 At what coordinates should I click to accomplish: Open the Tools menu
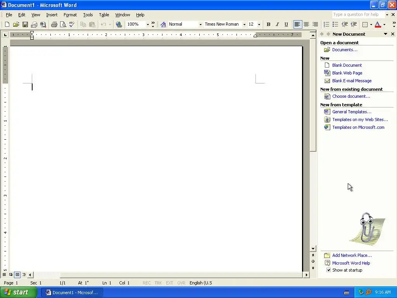[88, 15]
